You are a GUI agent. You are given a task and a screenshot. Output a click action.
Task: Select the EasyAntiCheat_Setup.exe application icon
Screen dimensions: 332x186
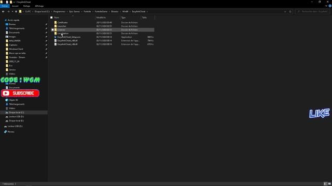(56, 37)
